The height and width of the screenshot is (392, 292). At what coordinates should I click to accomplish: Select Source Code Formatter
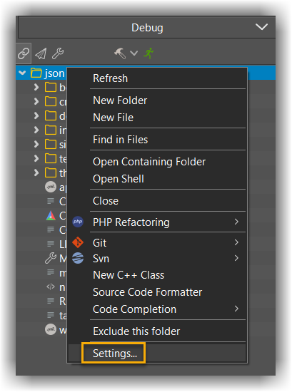(x=157, y=292)
